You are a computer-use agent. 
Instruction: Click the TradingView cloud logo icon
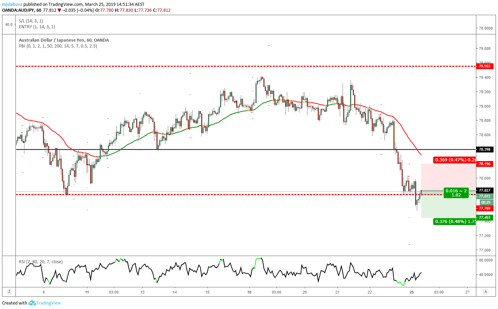32,303
